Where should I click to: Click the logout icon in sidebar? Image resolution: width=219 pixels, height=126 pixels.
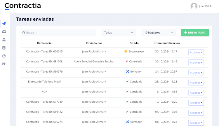4,64
